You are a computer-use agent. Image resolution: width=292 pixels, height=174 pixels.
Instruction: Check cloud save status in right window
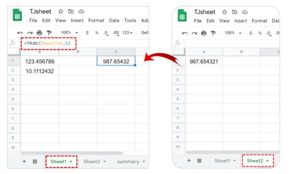[x=245, y=12]
